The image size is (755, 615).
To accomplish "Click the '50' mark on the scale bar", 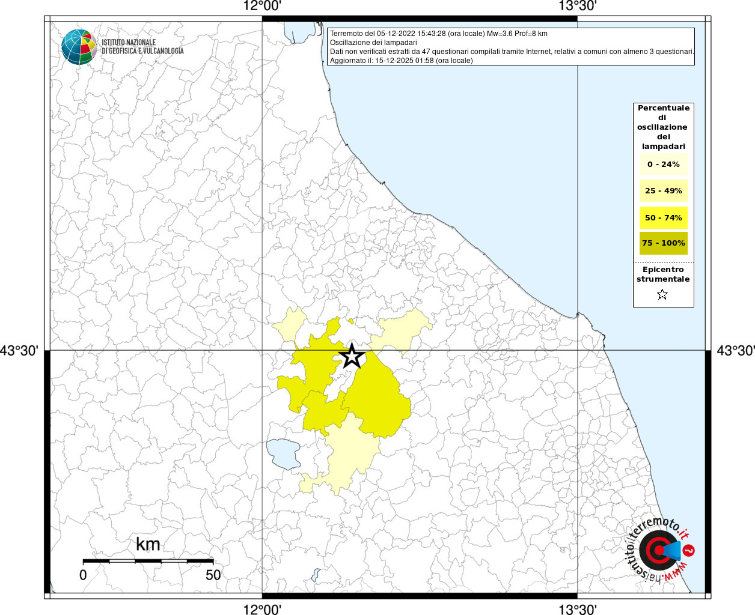I will (x=213, y=575).
